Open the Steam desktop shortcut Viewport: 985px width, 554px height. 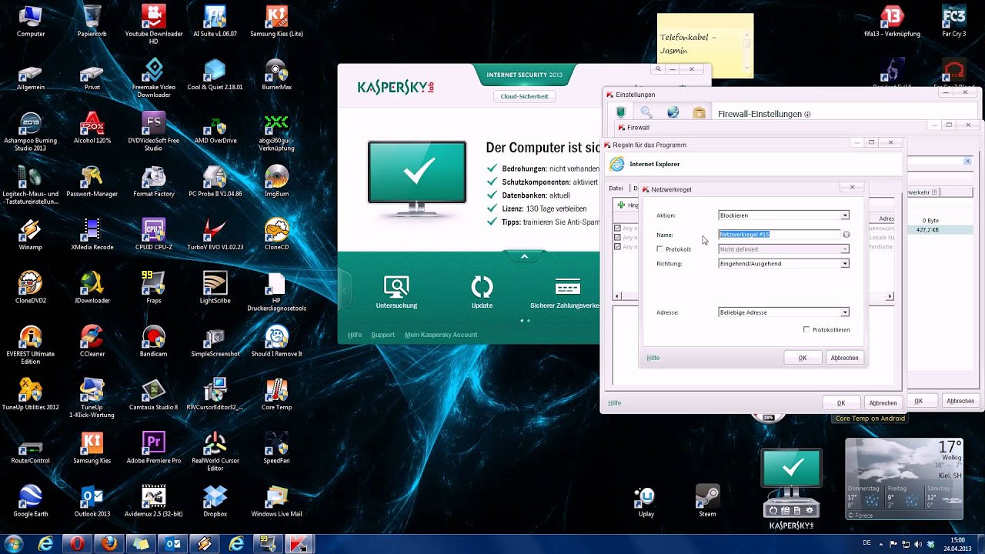click(x=707, y=501)
